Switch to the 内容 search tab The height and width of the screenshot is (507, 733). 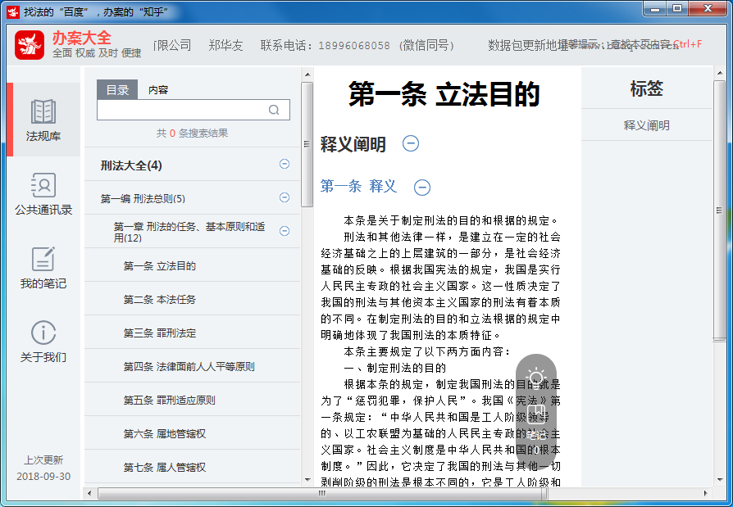[158, 90]
